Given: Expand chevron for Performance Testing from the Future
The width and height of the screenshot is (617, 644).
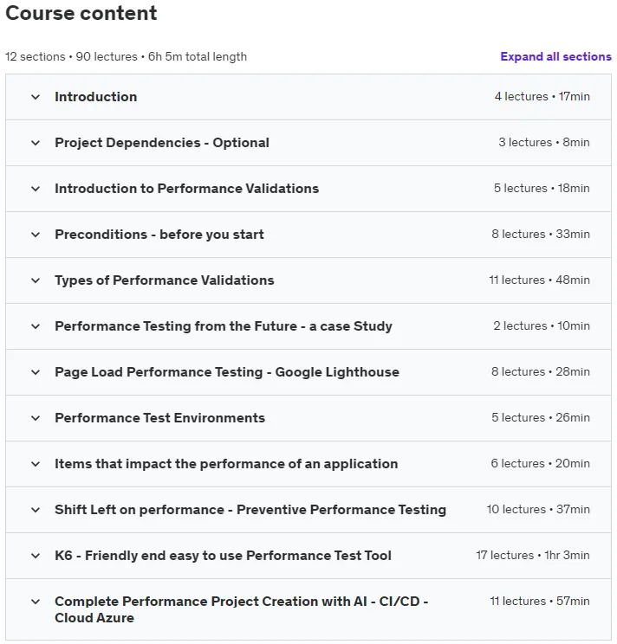Looking at the screenshot, I should click(36, 326).
